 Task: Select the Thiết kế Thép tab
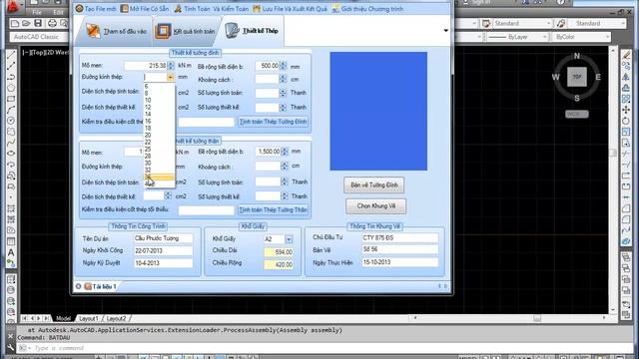coord(252,31)
